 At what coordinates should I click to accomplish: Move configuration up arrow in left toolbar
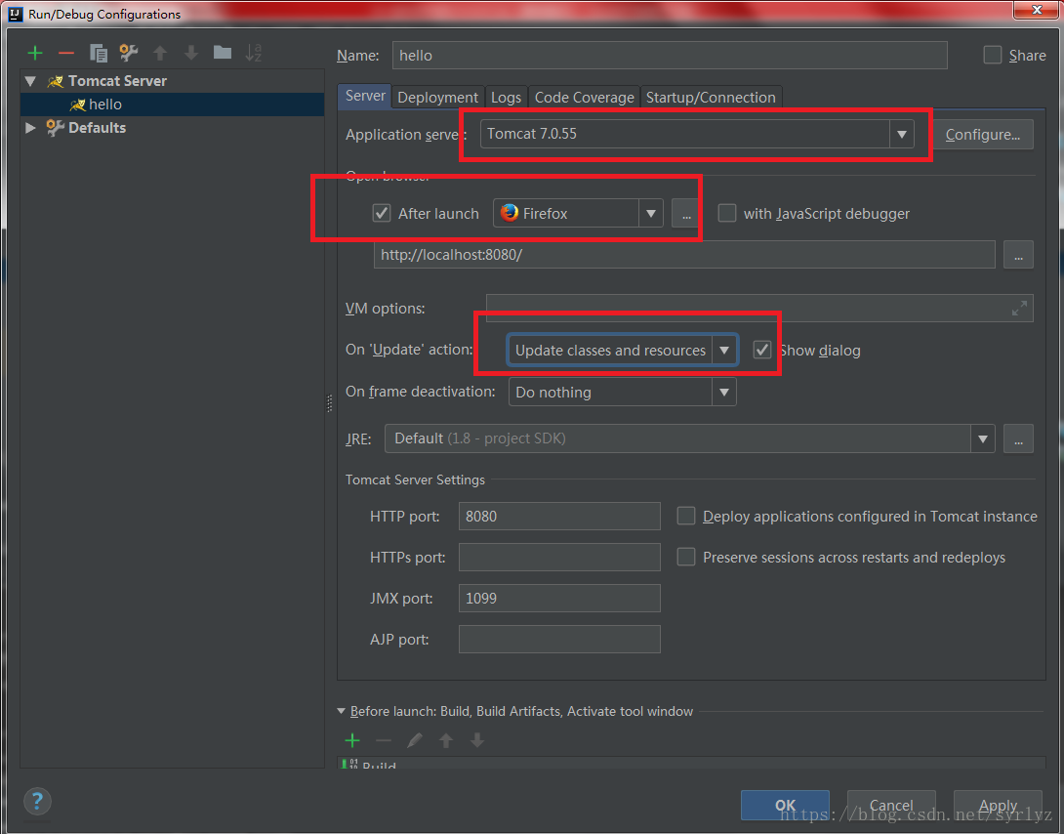point(160,53)
